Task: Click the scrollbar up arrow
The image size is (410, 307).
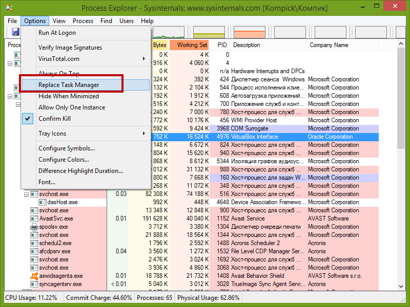Action: 401,44
